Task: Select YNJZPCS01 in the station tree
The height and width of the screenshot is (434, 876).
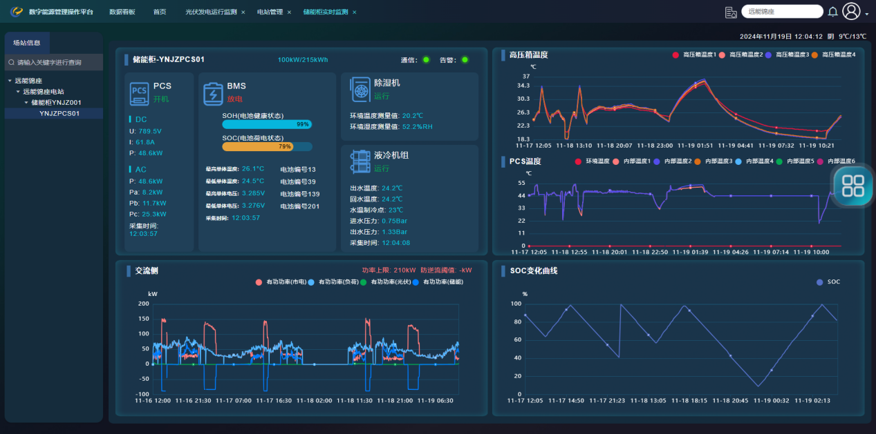Action: point(59,113)
